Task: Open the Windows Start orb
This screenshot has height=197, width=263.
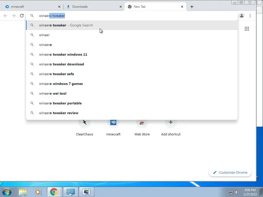Action: (x=7, y=192)
